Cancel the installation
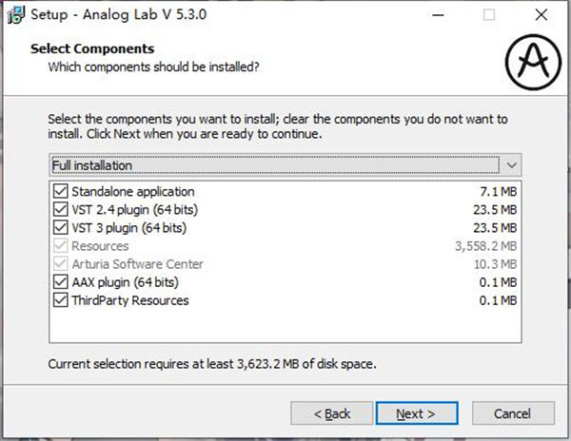 [x=513, y=413]
